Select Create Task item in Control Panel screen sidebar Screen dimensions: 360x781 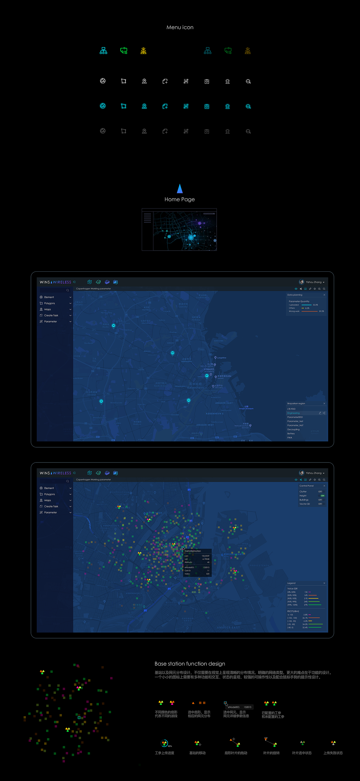(51, 506)
